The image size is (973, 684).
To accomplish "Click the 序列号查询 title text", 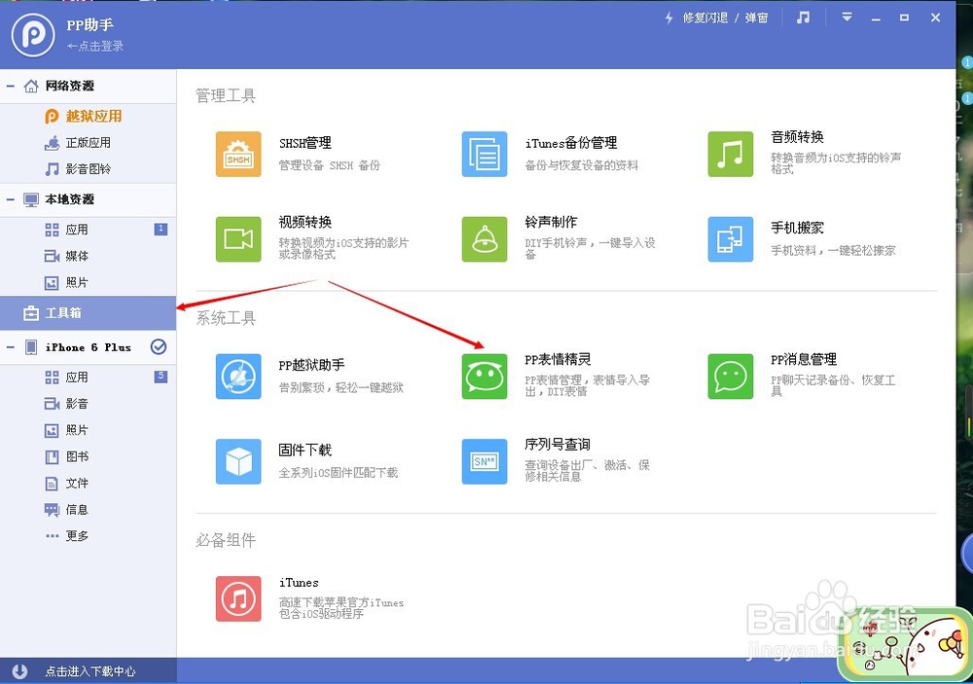I will (558, 445).
